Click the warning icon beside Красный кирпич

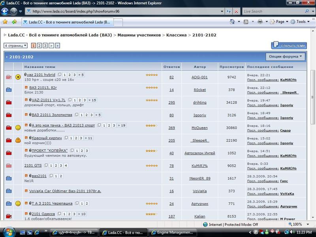(x=18, y=140)
